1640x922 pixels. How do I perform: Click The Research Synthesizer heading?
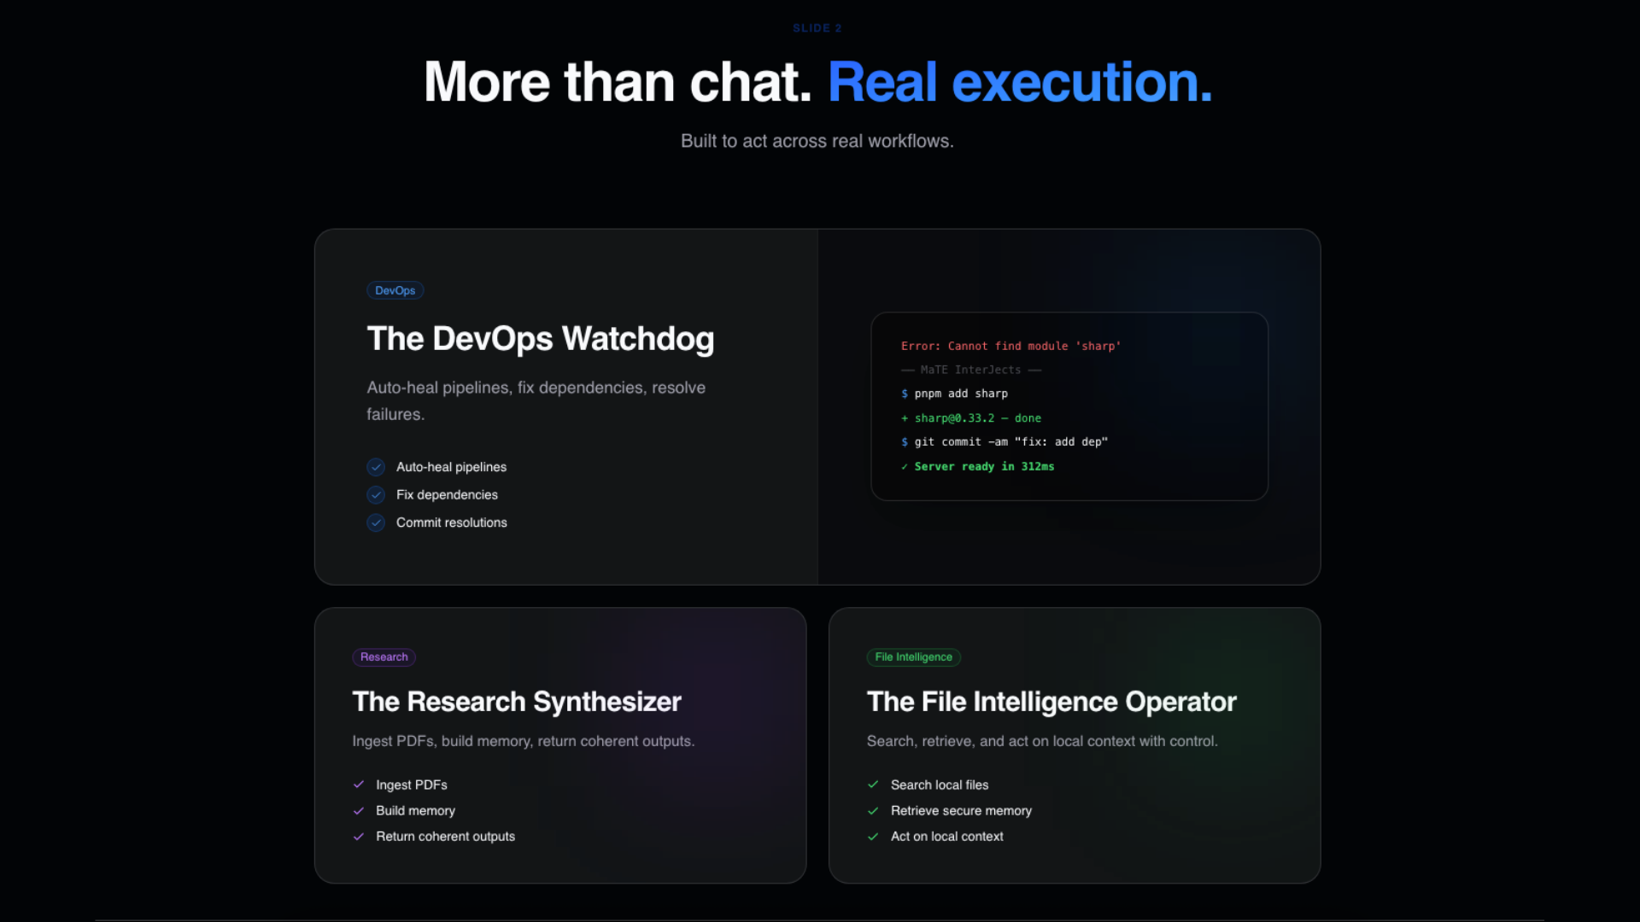516,702
